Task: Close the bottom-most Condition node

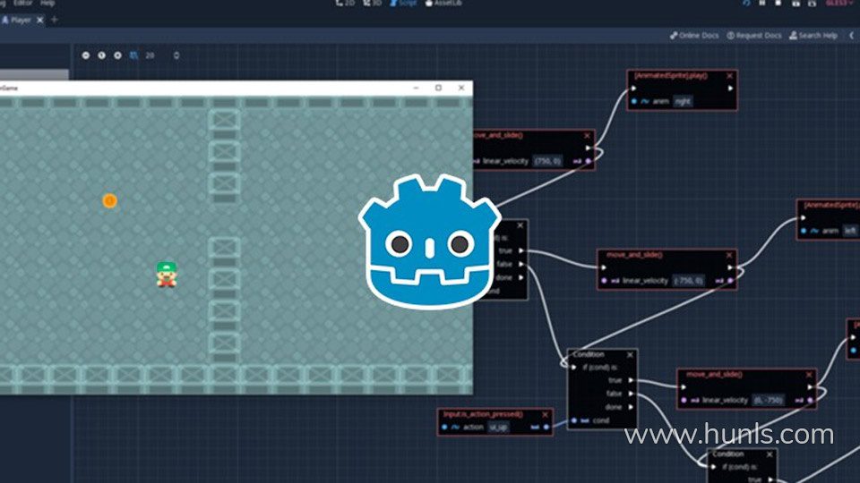Action: (770, 454)
